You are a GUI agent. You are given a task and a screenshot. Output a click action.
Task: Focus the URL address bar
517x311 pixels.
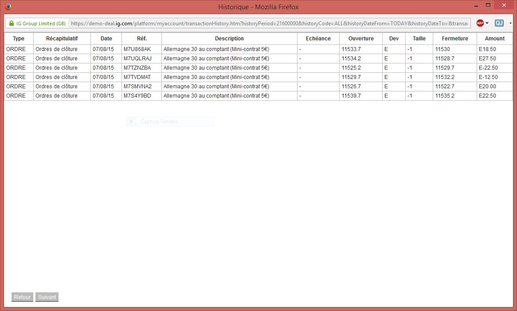tap(269, 24)
